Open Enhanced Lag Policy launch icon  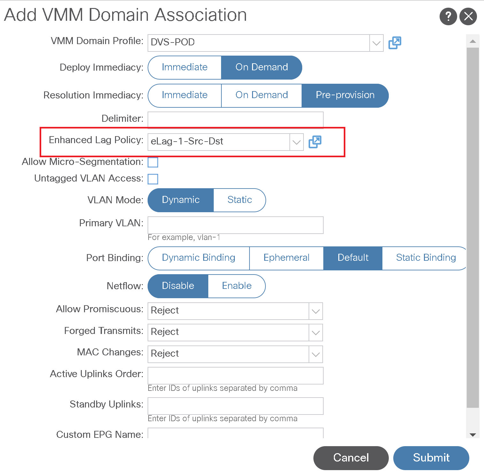[315, 142]
